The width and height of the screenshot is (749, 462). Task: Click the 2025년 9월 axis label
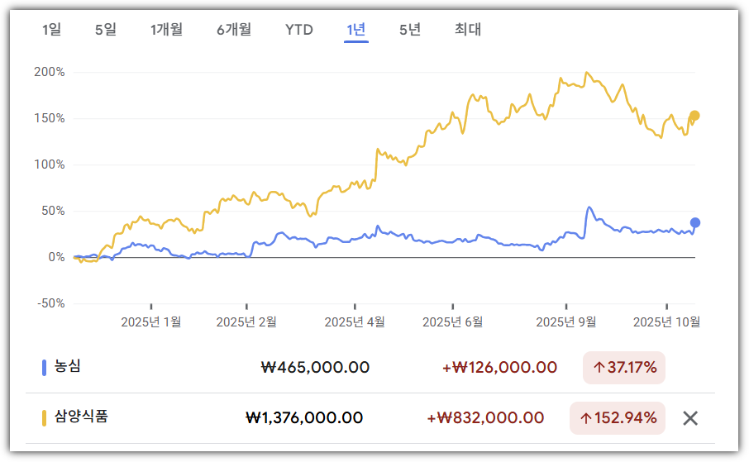point(566,322)
